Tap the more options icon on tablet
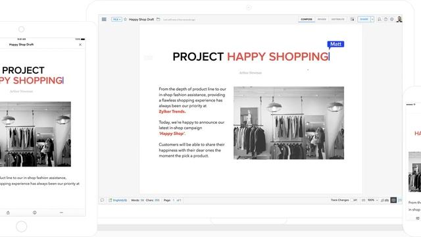Image resolution: width=421 pixels, height=237 pixels. 61,213
